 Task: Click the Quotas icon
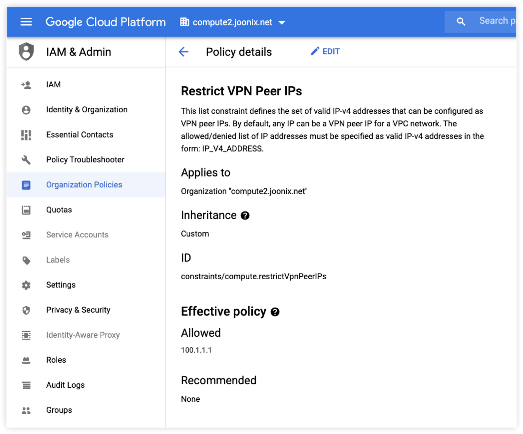click(26, 210)
